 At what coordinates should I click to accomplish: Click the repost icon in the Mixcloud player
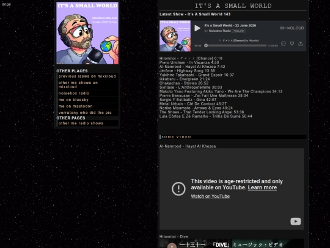284,43
